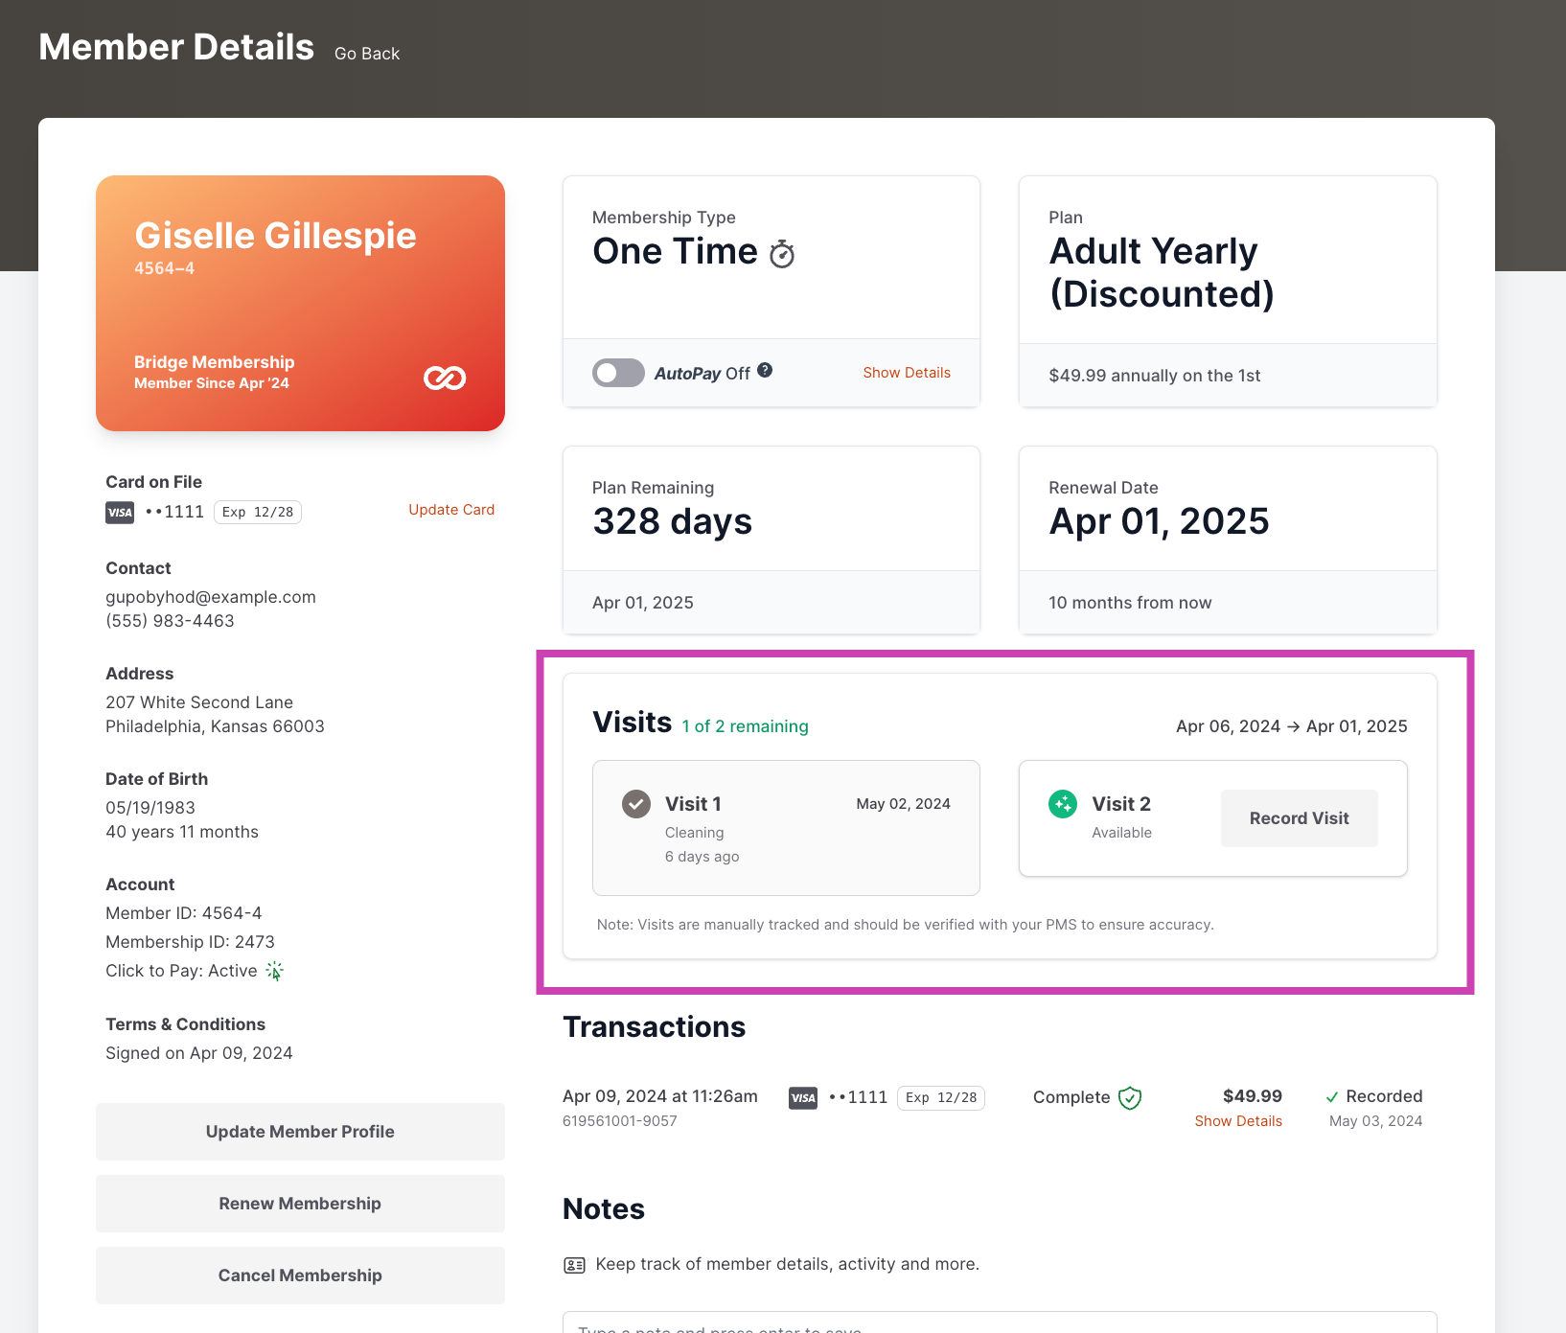Click the Visit 1 completed checkmark icon
The width and height of the screenshot is (1566, 1333).
coord(636,804)
